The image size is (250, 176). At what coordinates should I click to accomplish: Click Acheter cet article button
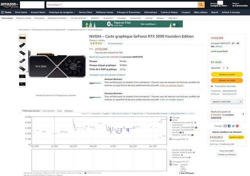coord(227,81)
